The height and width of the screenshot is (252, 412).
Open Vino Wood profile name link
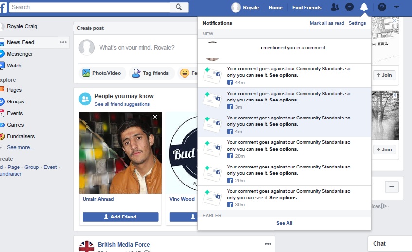(x=182, y=199)
